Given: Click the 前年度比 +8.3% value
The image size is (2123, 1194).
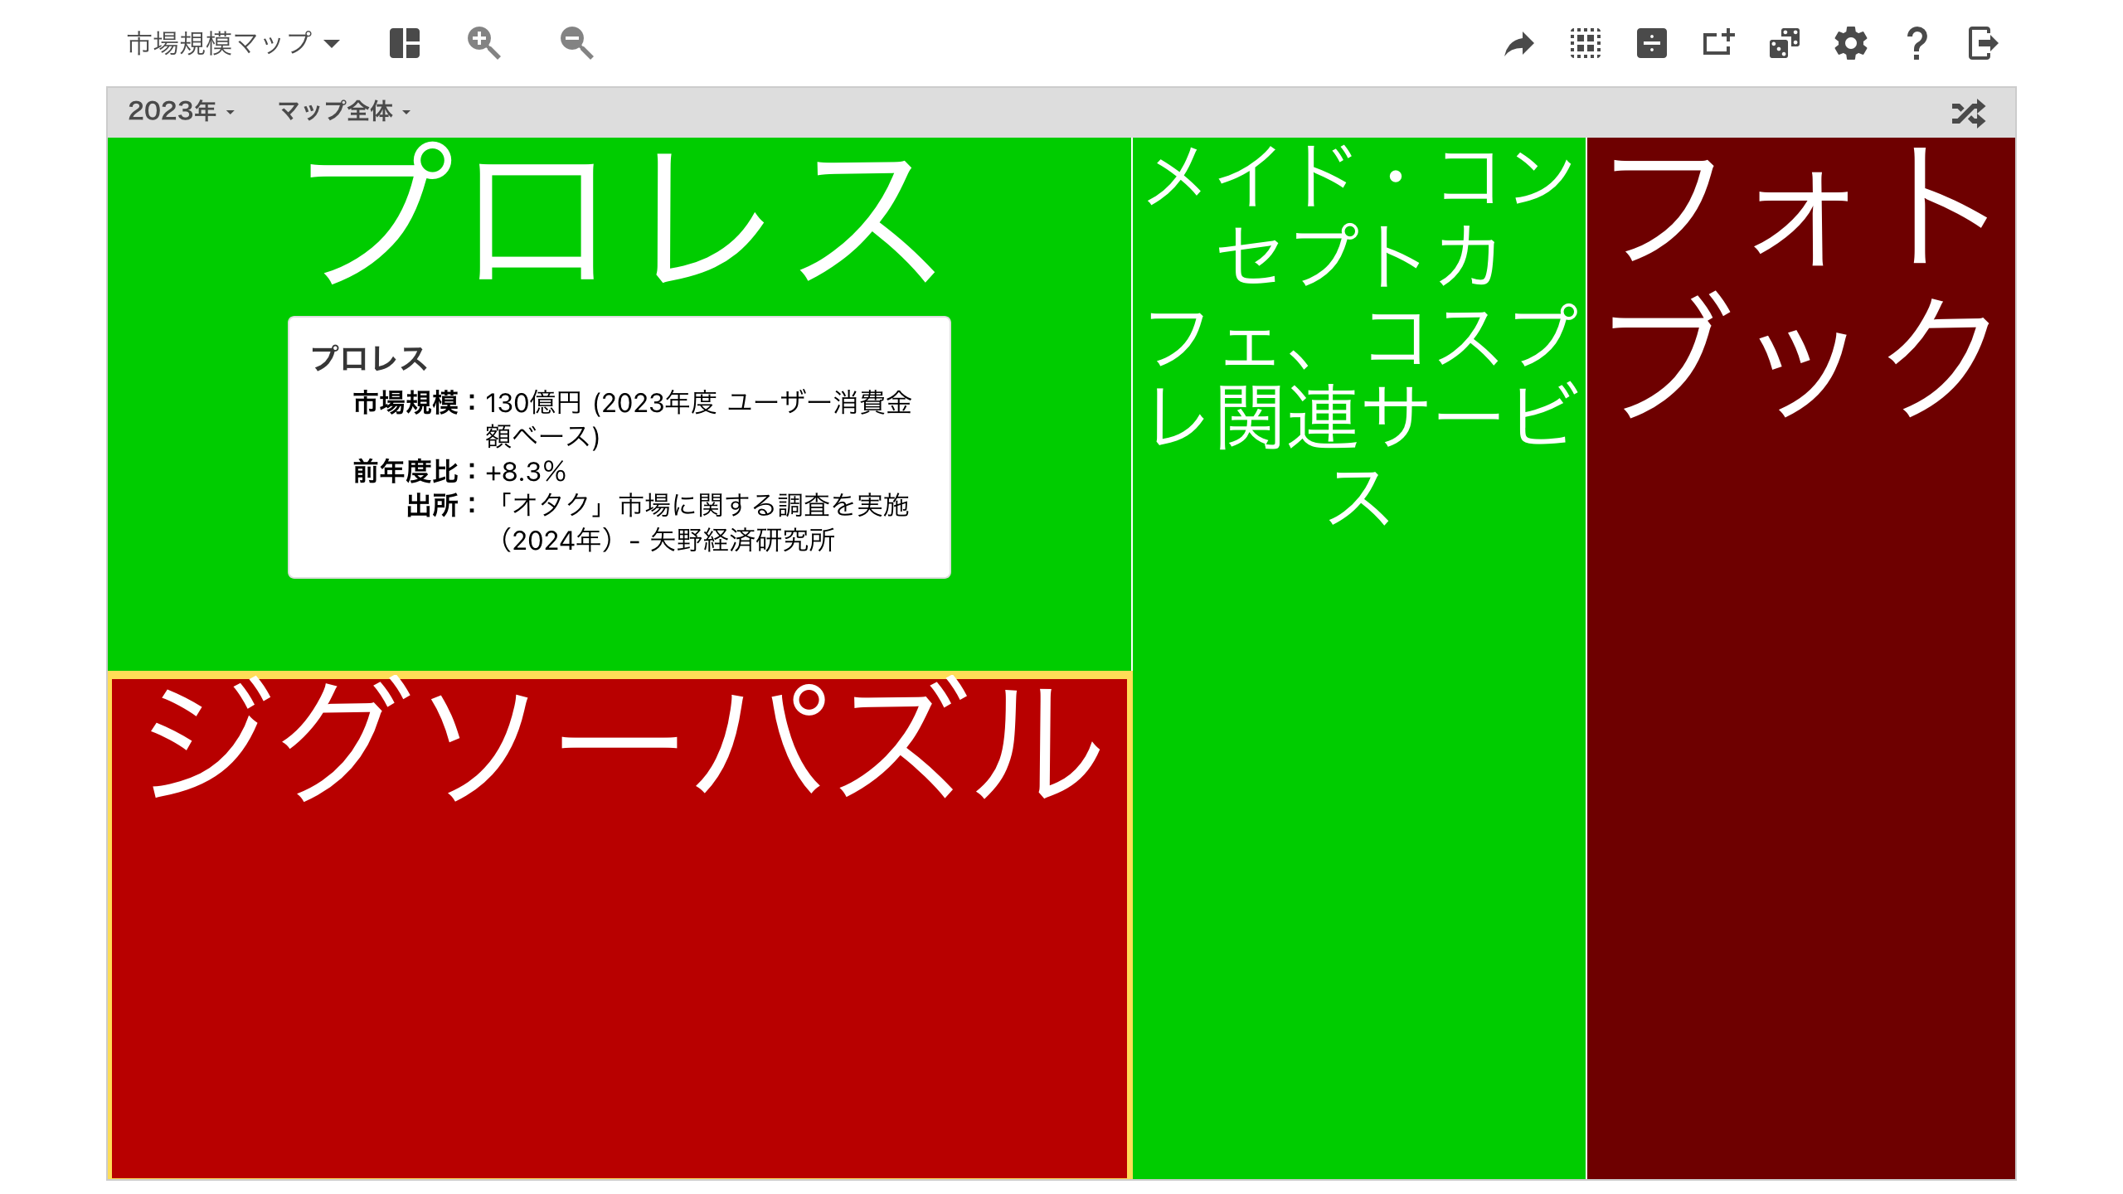Looking at the screenshot, I should [525, 472].
